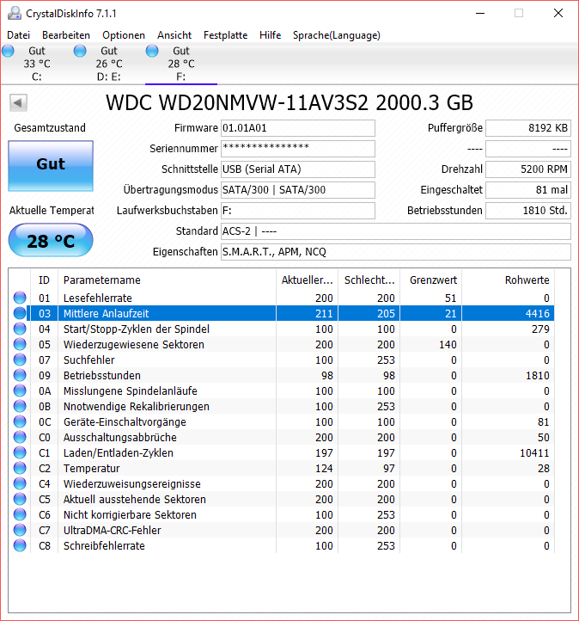
Task: Click the 'Laden/Entladen-Zyklen' parameter name
Action: 119,452
